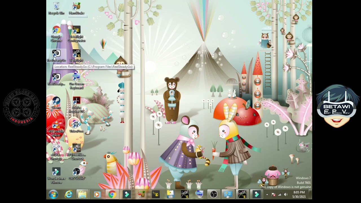Open Internet Explorer from the taskbar

(x=69, y=194)
